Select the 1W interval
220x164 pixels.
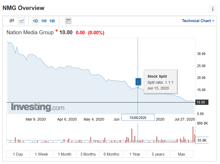[44, 21]
